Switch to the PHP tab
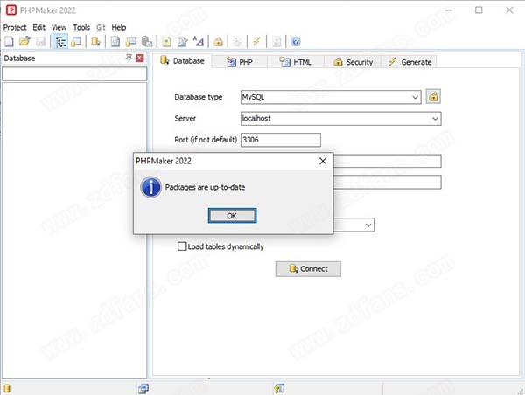This screenshot has height=395, width=525. coord(240,62)
